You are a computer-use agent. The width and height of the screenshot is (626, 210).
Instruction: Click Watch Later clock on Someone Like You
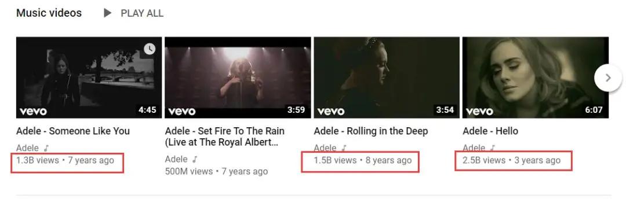click(x=150, y=49)
